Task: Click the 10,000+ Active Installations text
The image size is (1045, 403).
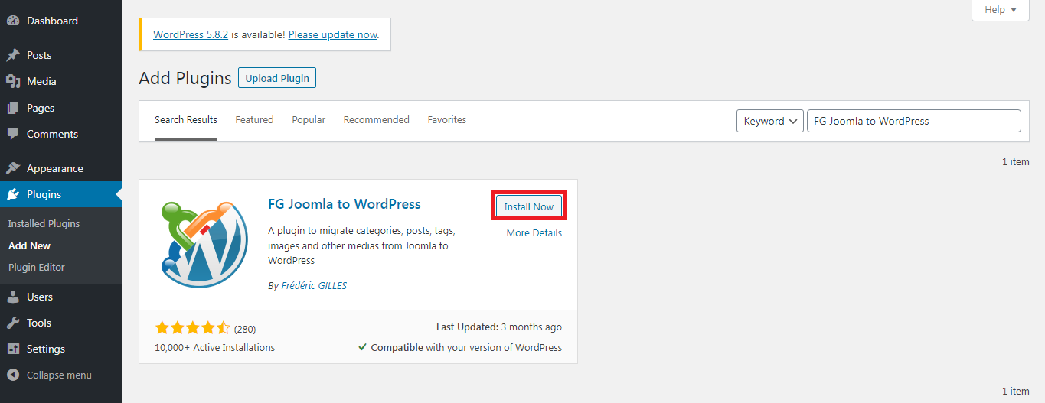Action: (x=214, y=348)
